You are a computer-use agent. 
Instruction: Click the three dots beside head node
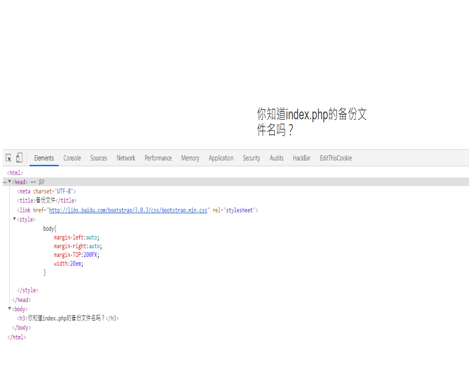(x=5, y=182)
